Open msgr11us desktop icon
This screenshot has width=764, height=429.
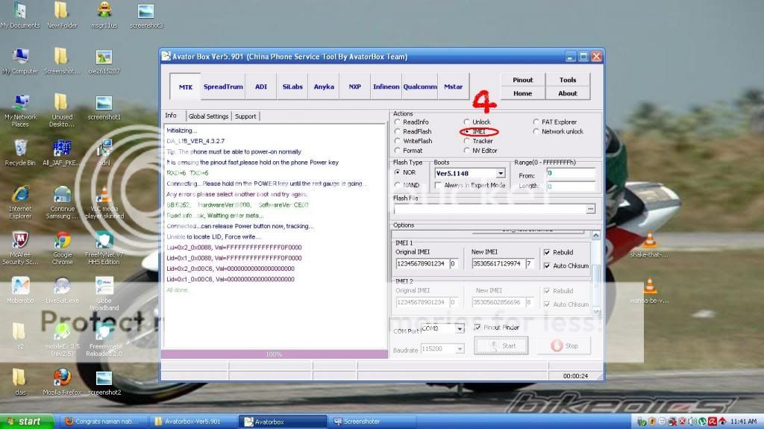[x=104, y=15]
